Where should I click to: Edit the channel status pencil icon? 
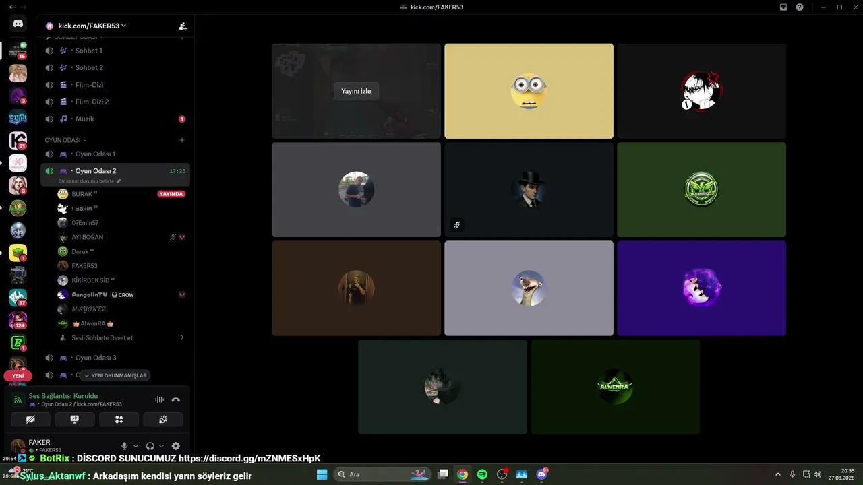tap(119, 181)
